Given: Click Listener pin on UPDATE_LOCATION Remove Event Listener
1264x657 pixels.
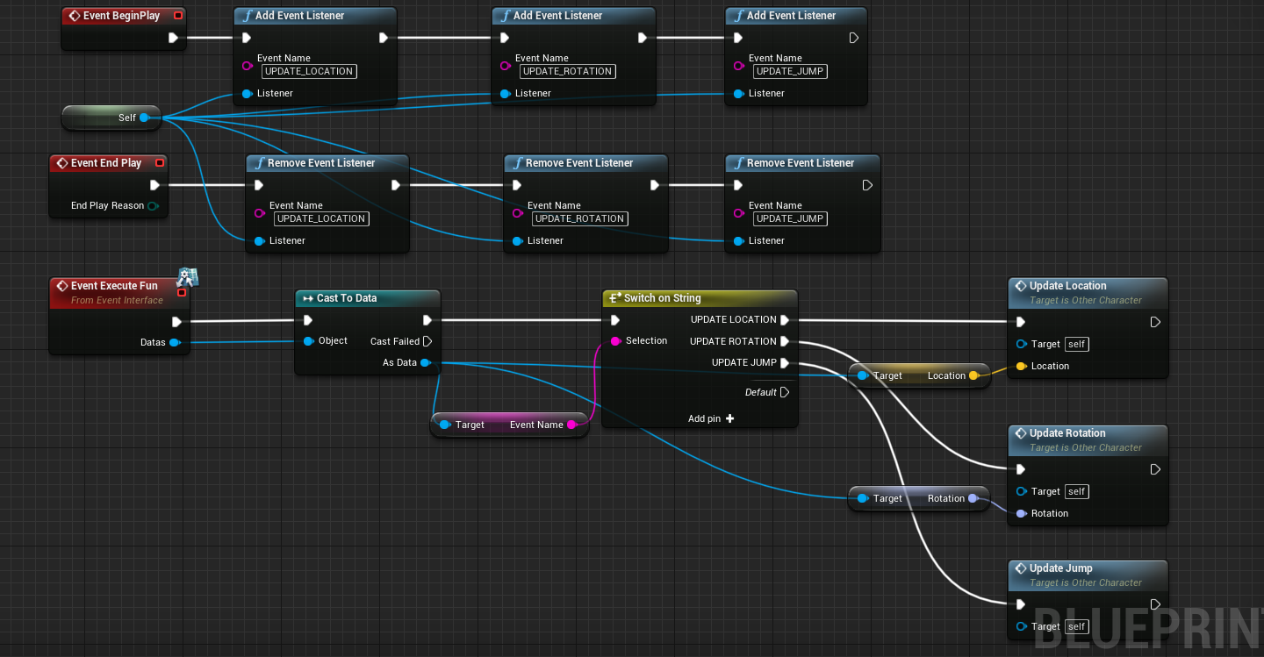Looking at the screenshot, I should tap(259, 241).
